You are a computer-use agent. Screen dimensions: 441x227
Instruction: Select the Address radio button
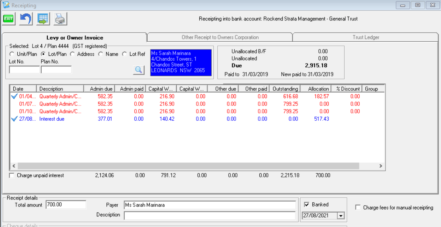click(72, 54)
